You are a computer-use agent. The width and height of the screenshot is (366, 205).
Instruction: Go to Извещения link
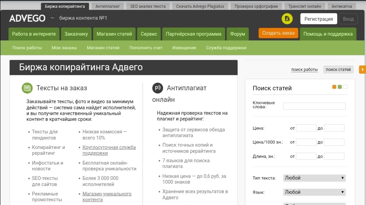coord(184,48)
